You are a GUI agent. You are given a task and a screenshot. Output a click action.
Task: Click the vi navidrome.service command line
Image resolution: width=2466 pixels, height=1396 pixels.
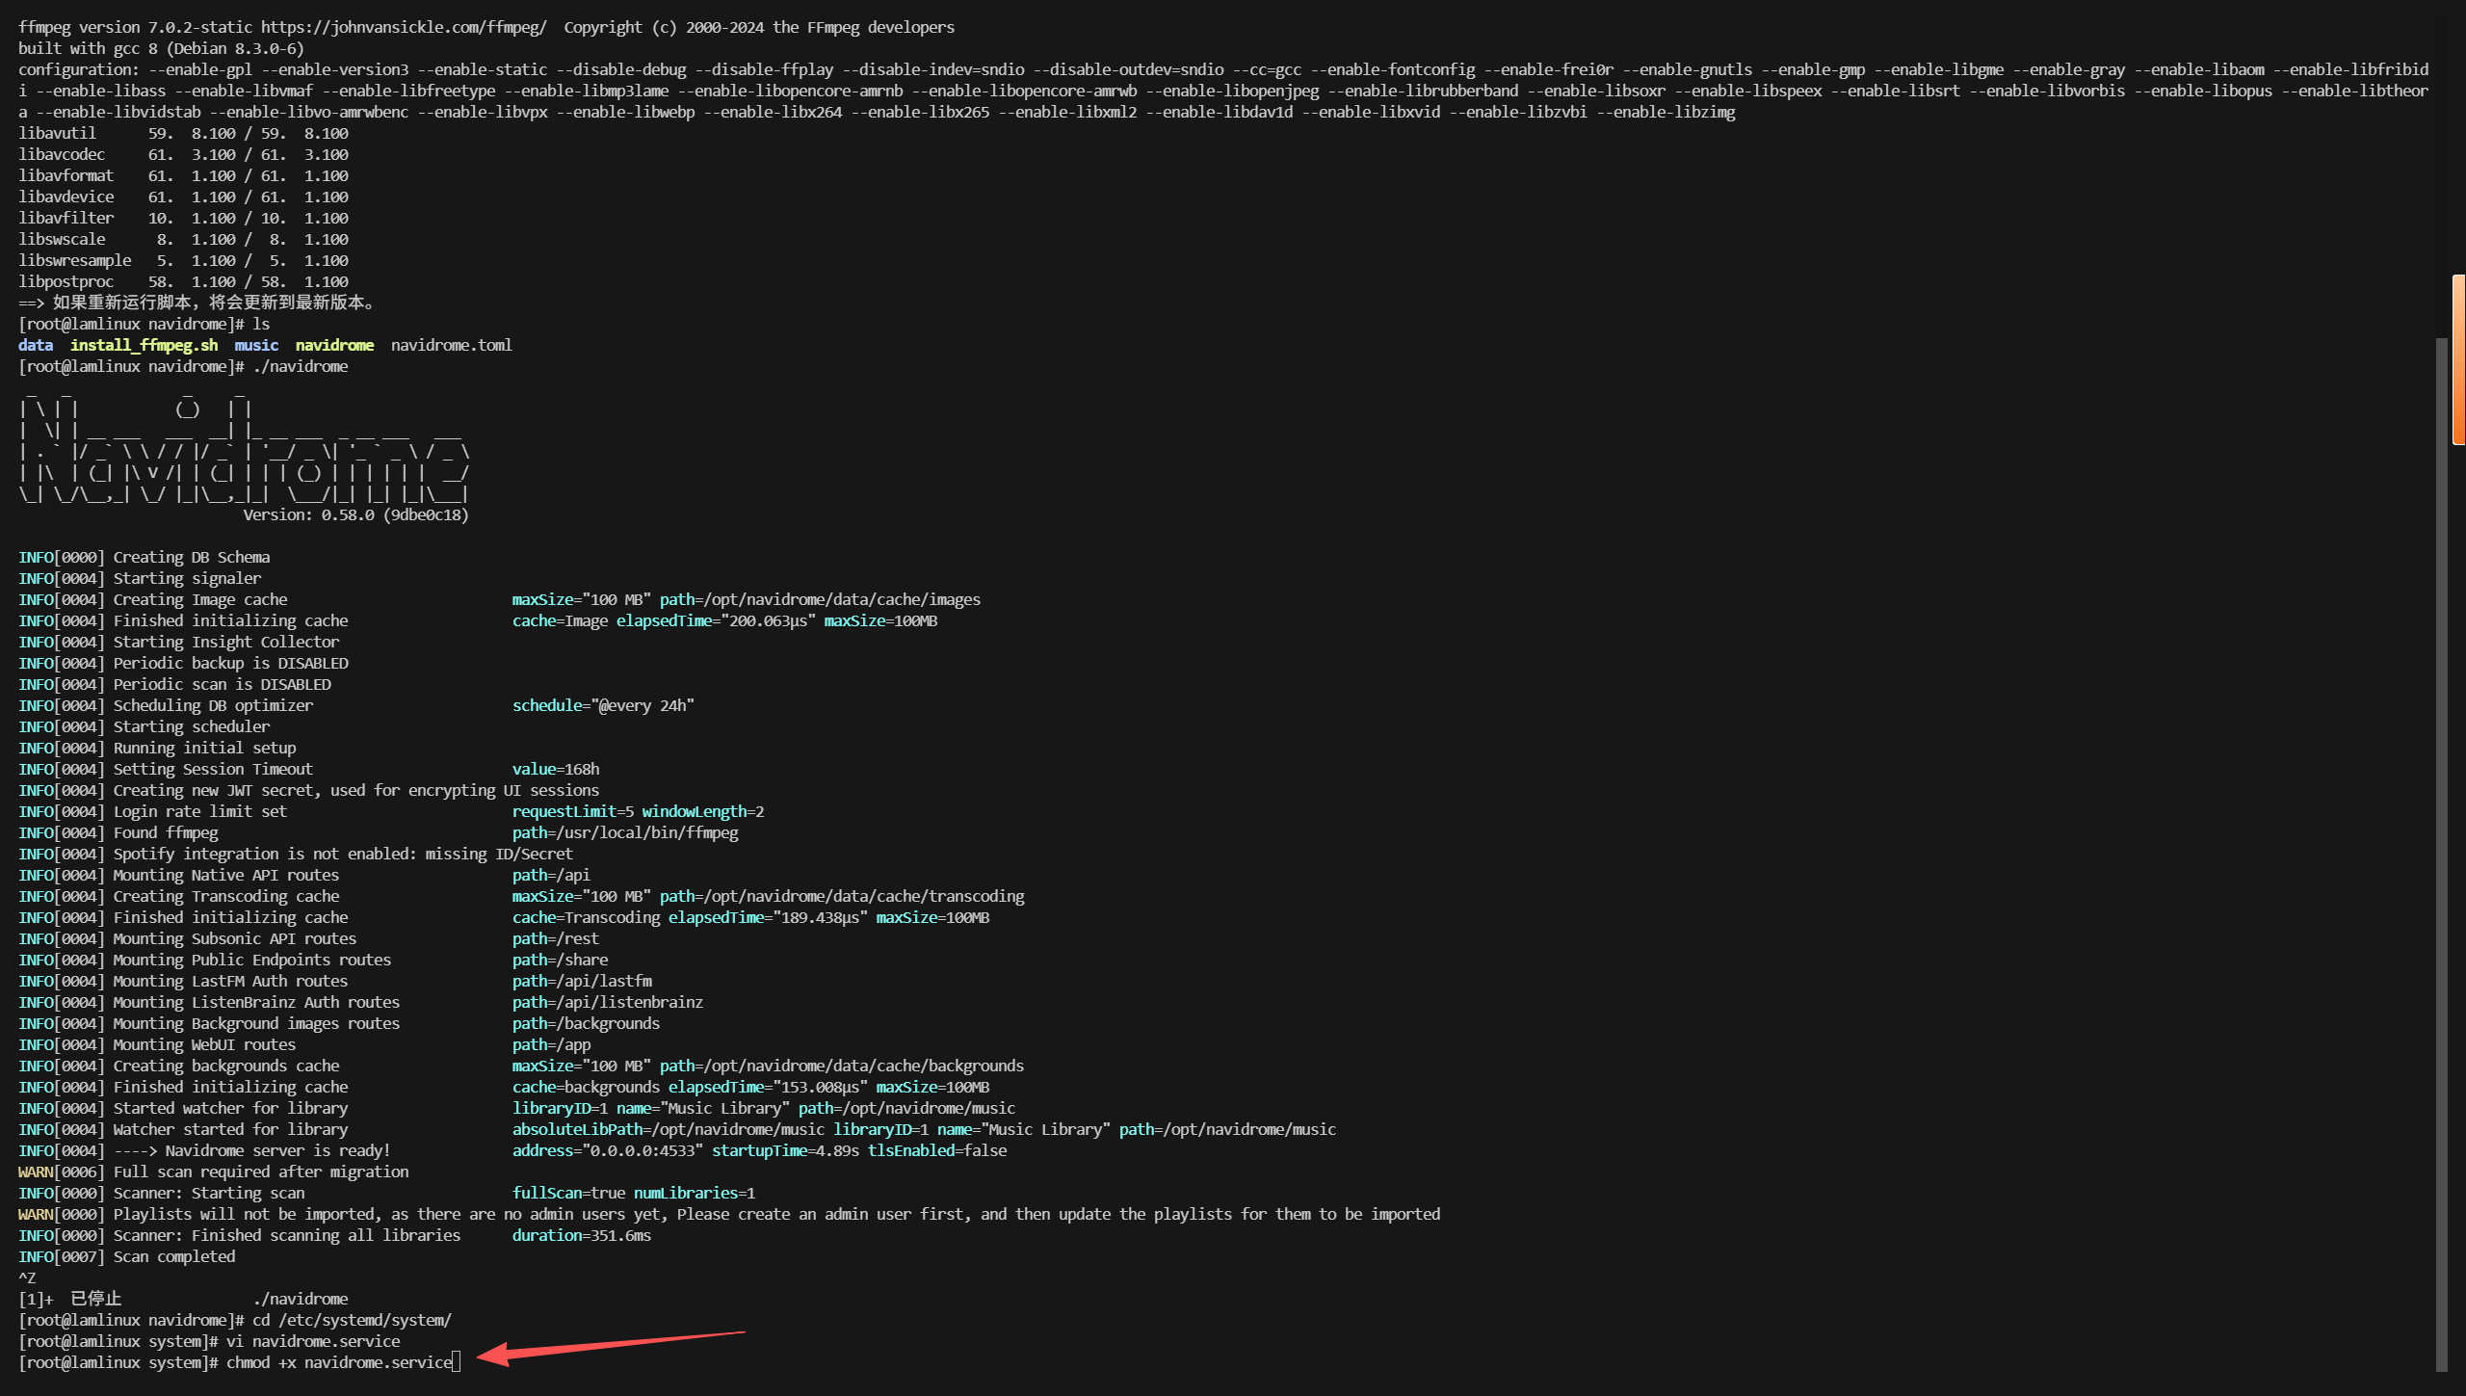coord(313,1341)
